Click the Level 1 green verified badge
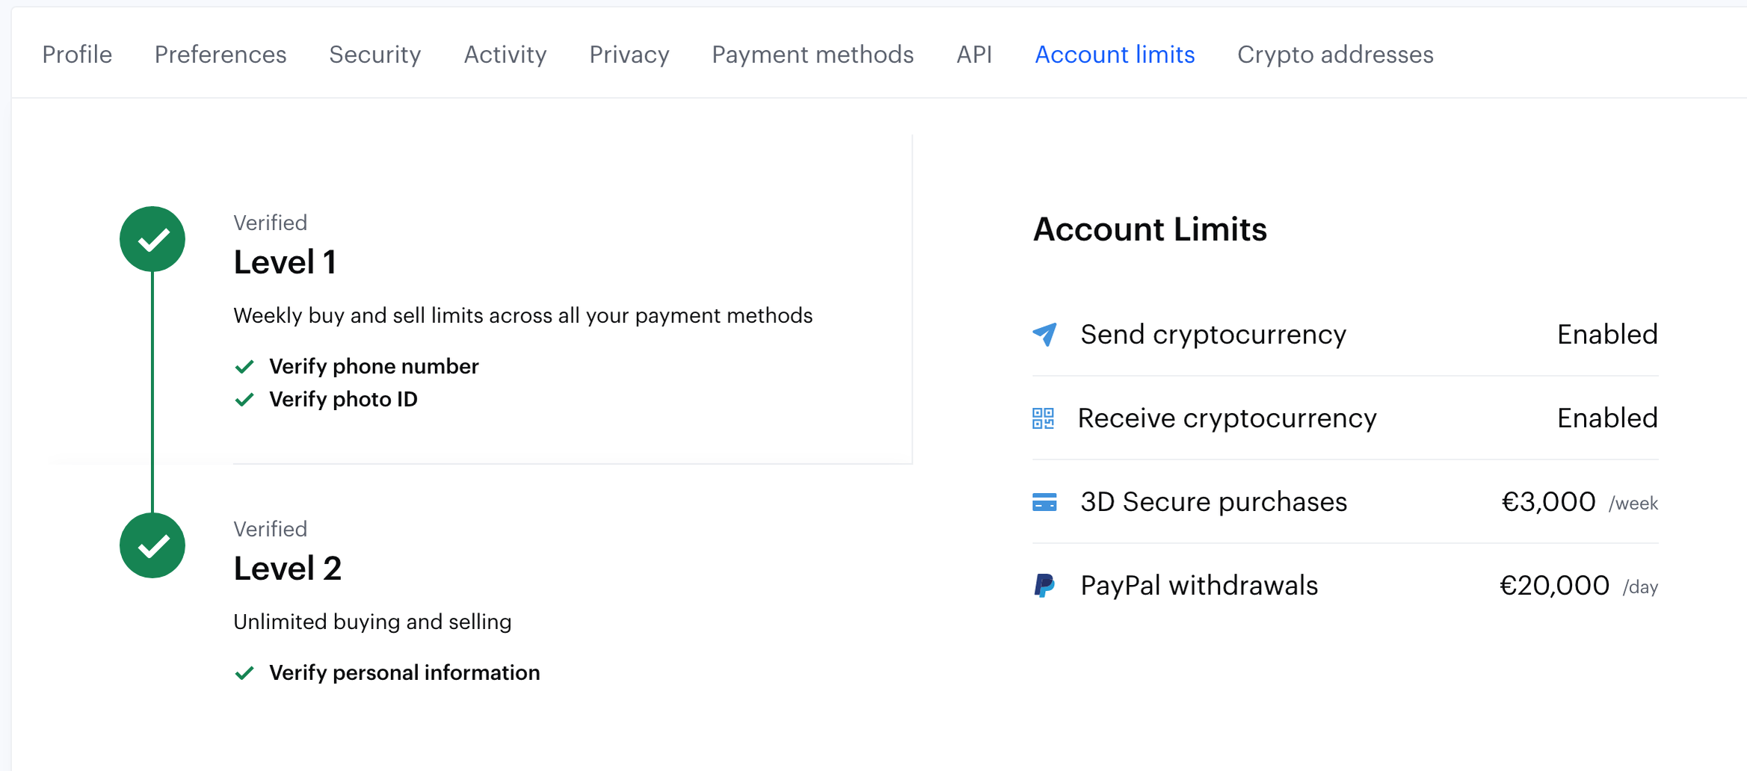 point(152,239)
